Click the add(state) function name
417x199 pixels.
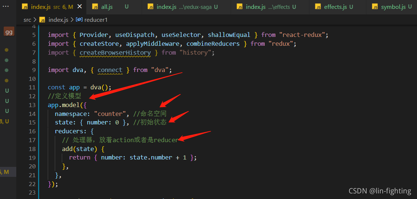[68, 149]
